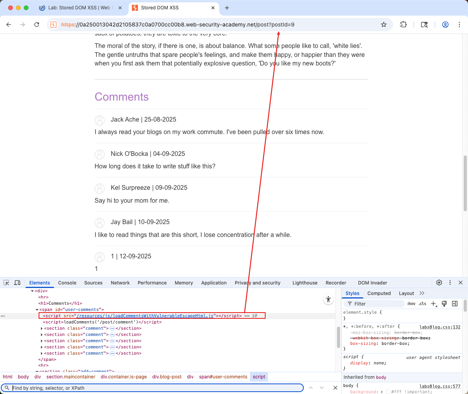Reload the current page
The image size is (468, 394).
(37, 25)
